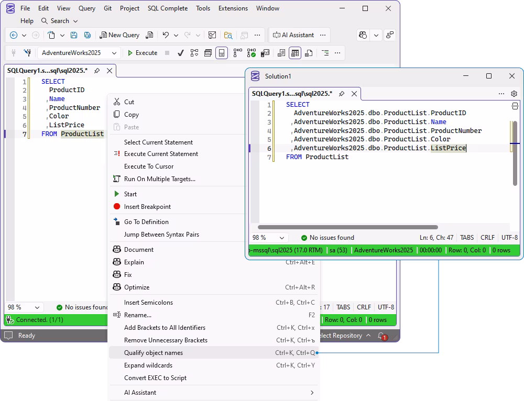The image size is (524, 401).
Task: Click the include actual execution plan icon
Action: coord(237,53)
